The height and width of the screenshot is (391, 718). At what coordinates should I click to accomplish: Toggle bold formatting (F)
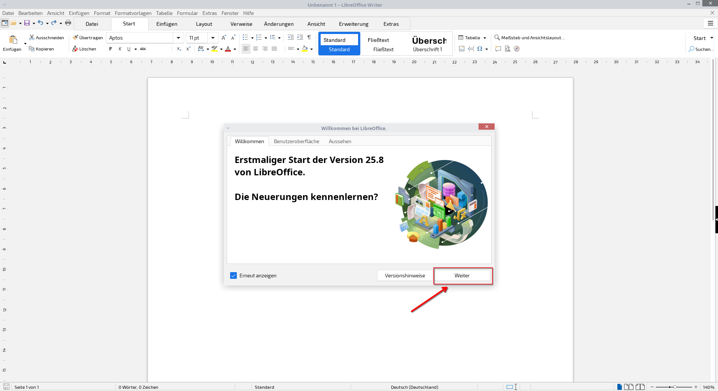tap(110, 49)
